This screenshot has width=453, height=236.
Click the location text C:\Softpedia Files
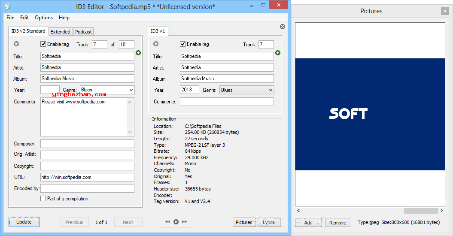click(203, 126)
